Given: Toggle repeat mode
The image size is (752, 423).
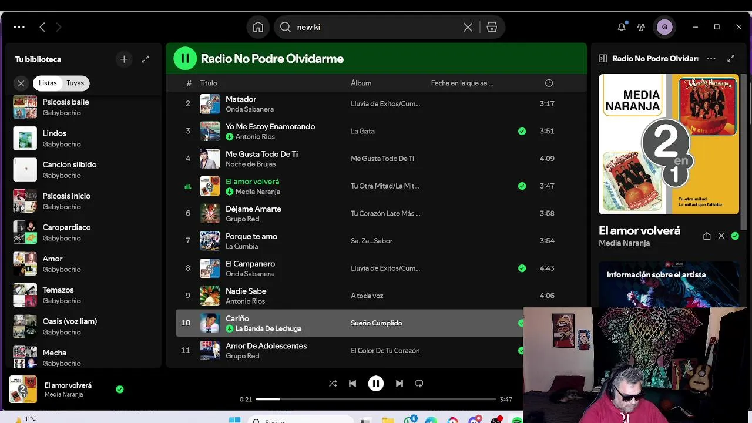Looking at the screenshot, I should [419, 383].
